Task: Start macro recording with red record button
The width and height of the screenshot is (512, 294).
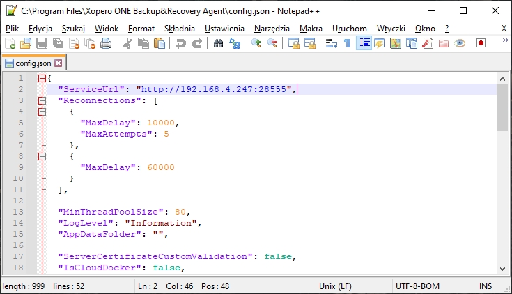Action: (x=481, y=43)
